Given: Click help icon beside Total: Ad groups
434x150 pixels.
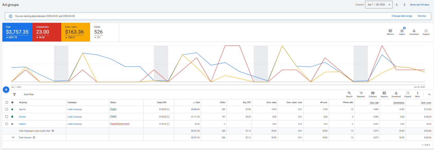Looking at the screenshot, I should click(53, 131).
